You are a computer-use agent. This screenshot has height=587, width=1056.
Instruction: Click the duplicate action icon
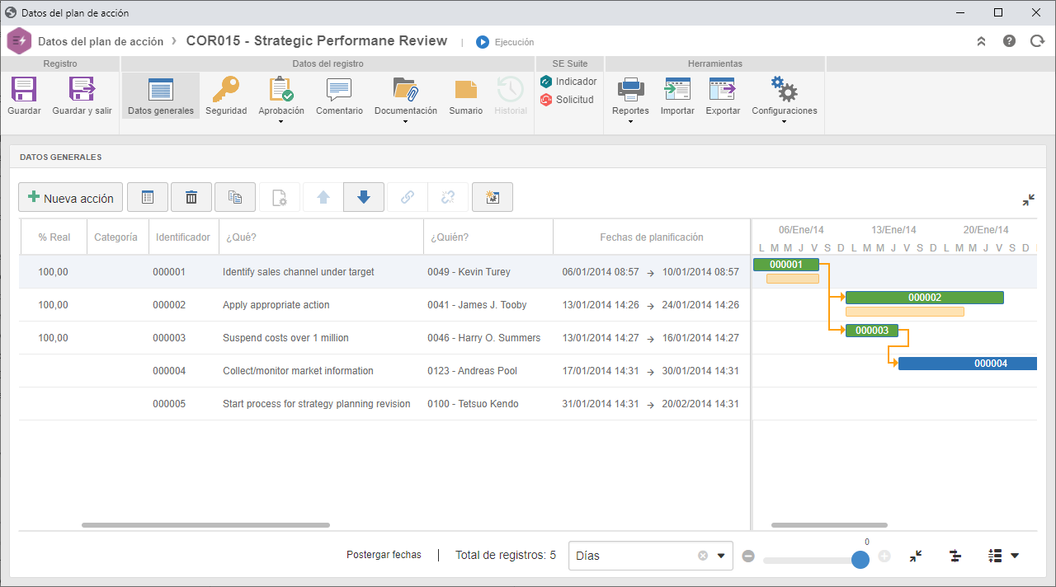coord(235,197)
